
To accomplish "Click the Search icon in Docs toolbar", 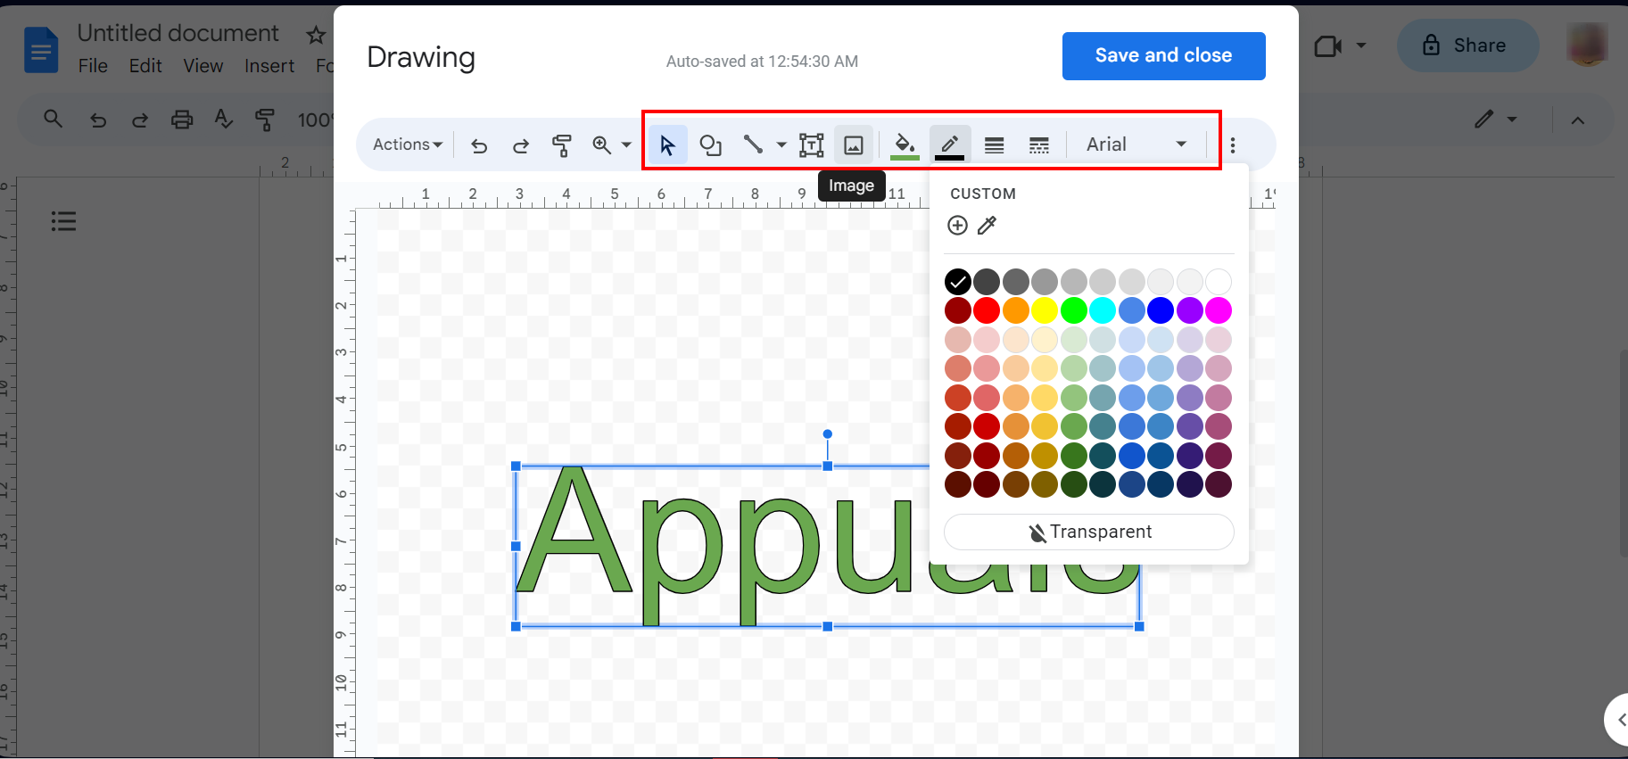I will [x=54, y=119].
